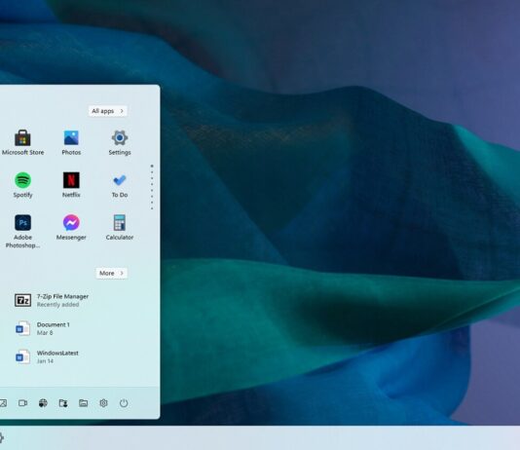Click the Power button

pos(124,403)
